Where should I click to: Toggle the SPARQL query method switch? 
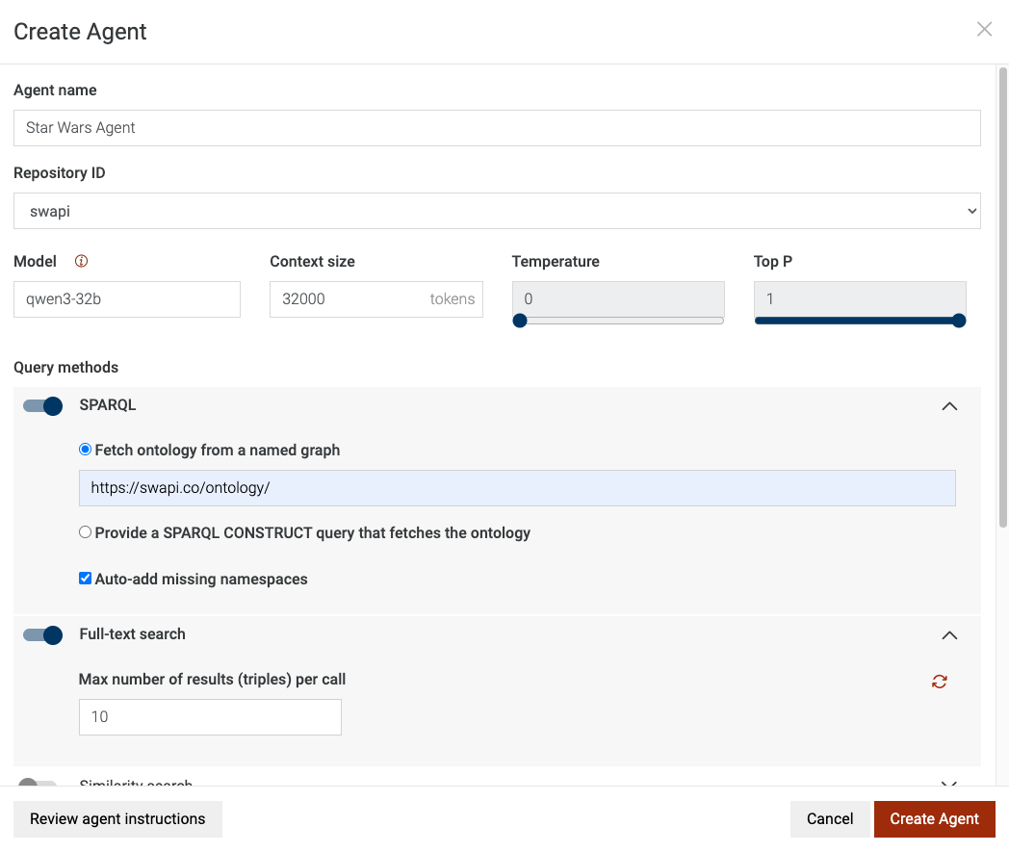tap(42, 406)
